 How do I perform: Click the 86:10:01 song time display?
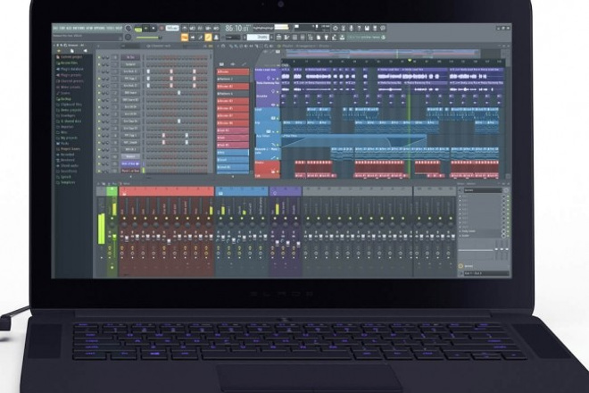(x=238, y=29)
